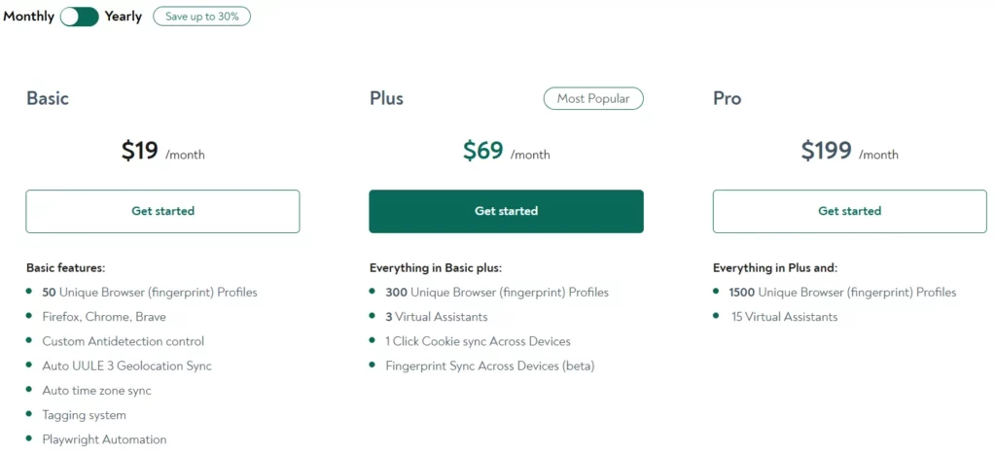Screen dimensions: 996x452
Task: Toggle the Monthly/Yearly billing switch
Action: [x=79, y=17]
